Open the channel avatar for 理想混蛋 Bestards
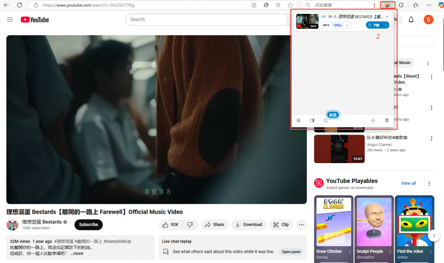 coord(12,225)
